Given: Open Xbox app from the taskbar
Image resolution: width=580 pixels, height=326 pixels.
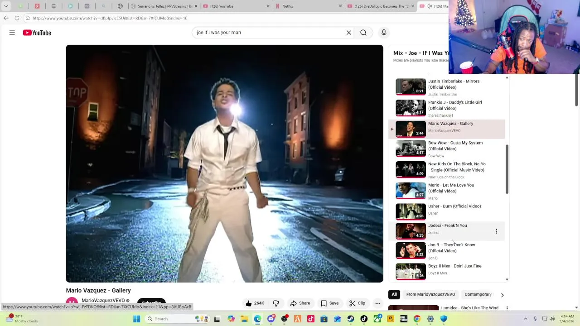Looking at the screenshot, I should (377, 319).
